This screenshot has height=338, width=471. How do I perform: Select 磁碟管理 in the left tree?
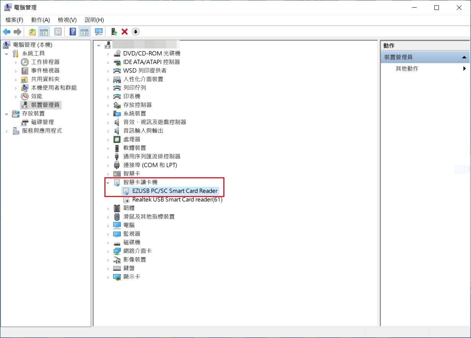tap(42, 122)
